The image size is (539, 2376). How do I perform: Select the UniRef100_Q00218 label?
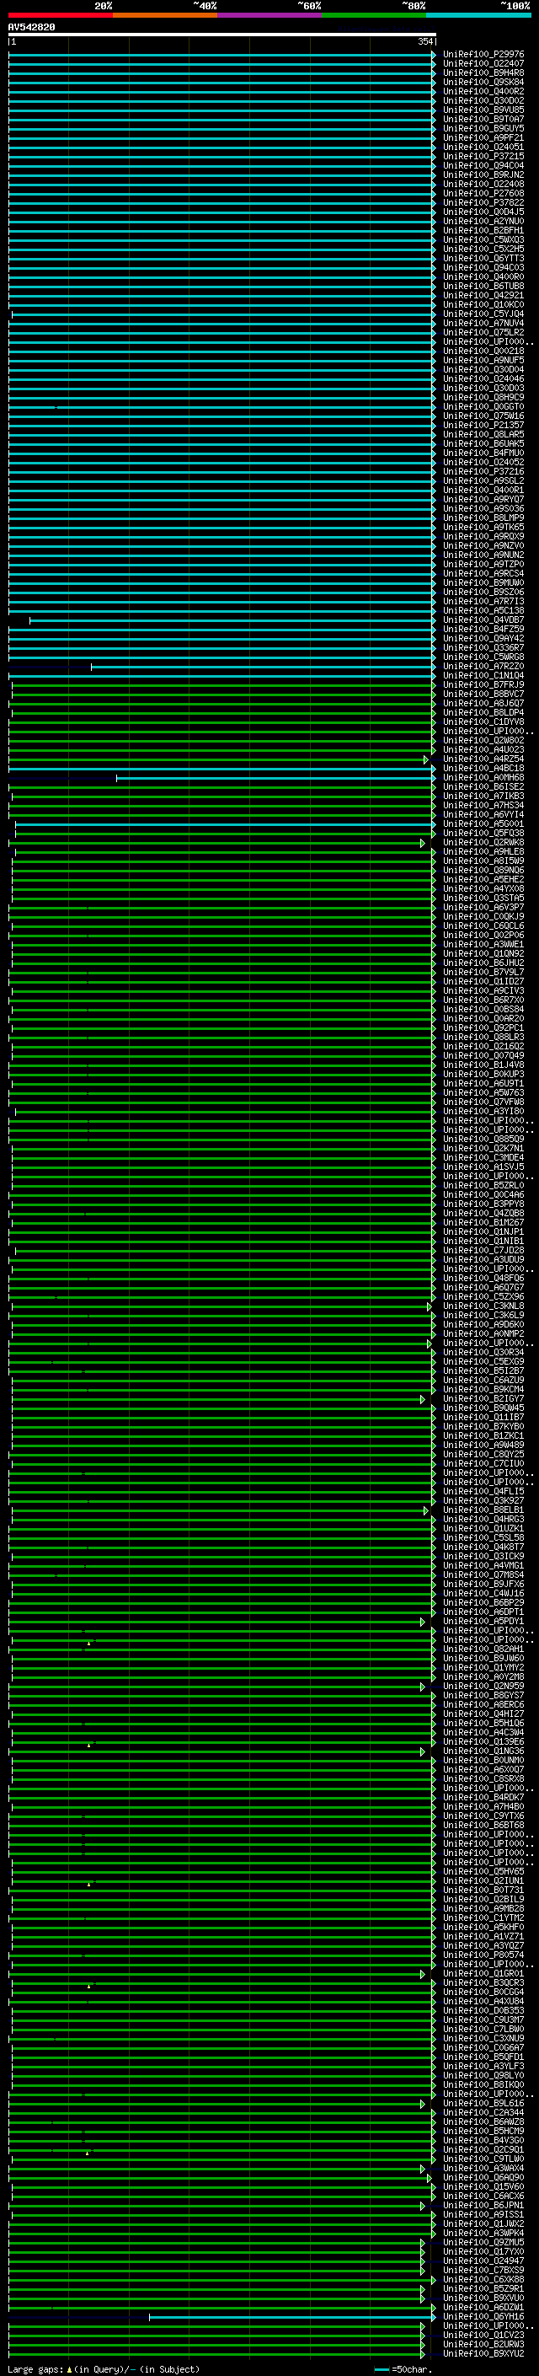tap(483, 351)
